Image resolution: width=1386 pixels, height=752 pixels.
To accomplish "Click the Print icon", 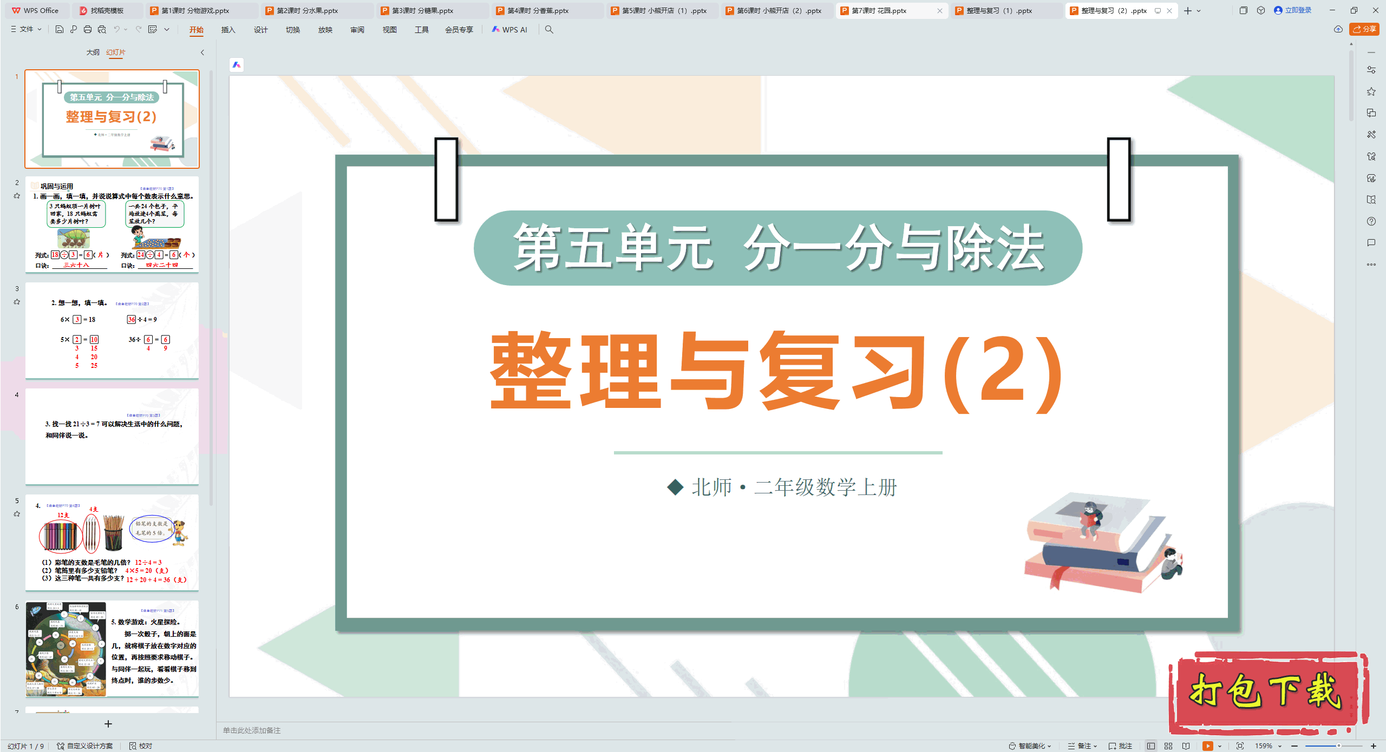I will pos(87,30).
